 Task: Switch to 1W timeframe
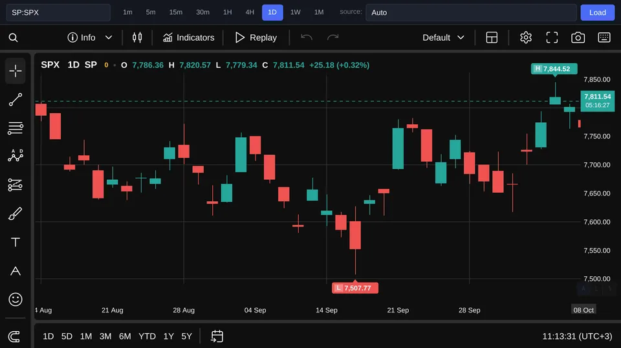click(296, 12)
